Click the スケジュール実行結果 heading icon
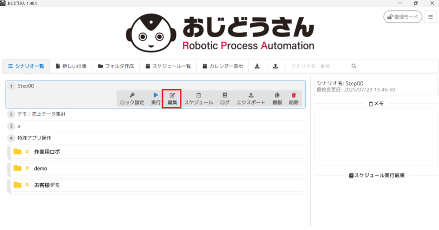The height and width of the screenshot is (230, 439). 351,175
